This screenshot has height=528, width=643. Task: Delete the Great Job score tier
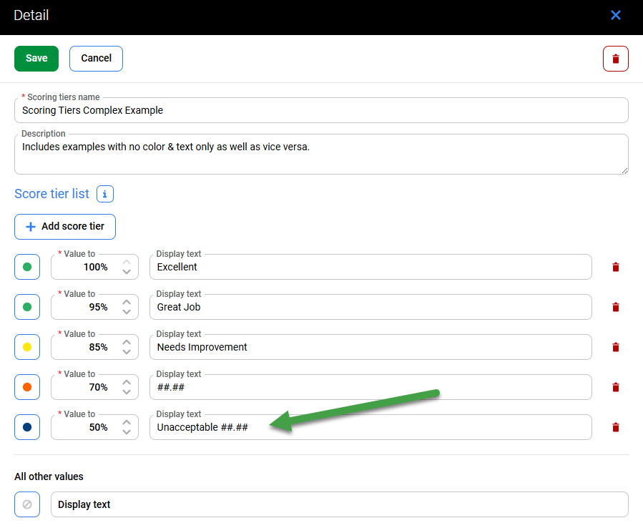[615, 307]
